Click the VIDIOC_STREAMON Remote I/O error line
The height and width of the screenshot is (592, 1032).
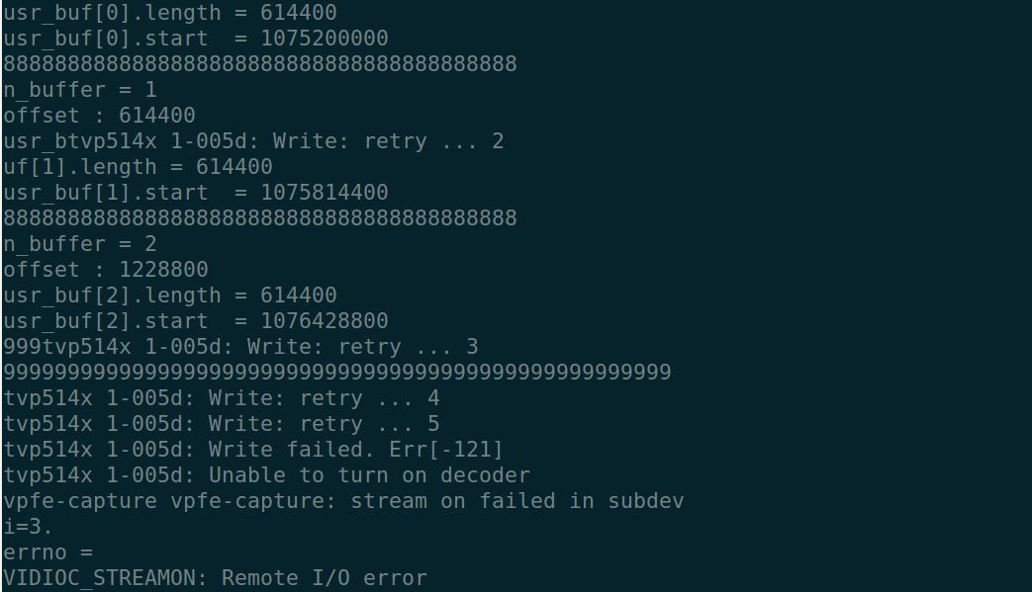(215, 578)
